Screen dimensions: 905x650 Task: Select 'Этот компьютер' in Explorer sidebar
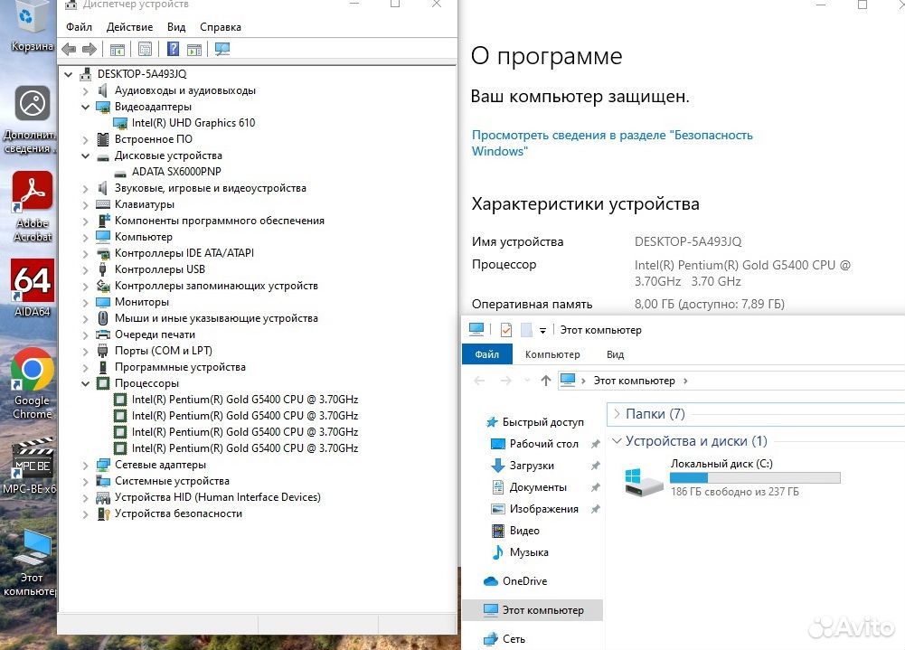pyautogui.click(x=533, y=610)
